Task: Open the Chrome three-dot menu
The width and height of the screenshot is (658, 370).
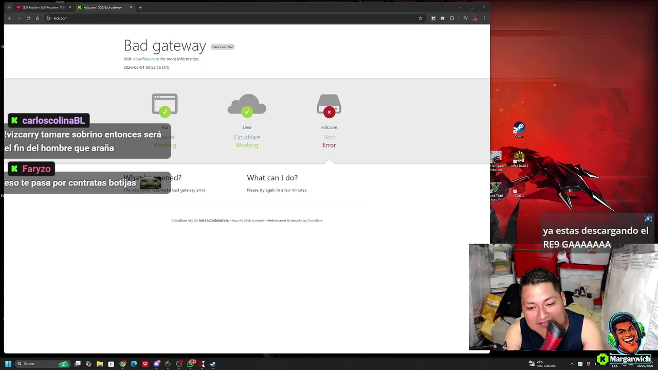Action: pyautogui.click(x=484, y=18)
